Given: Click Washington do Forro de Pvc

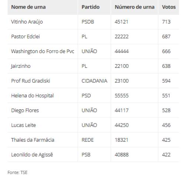Looking at the screenshot, I should point(43,51).
